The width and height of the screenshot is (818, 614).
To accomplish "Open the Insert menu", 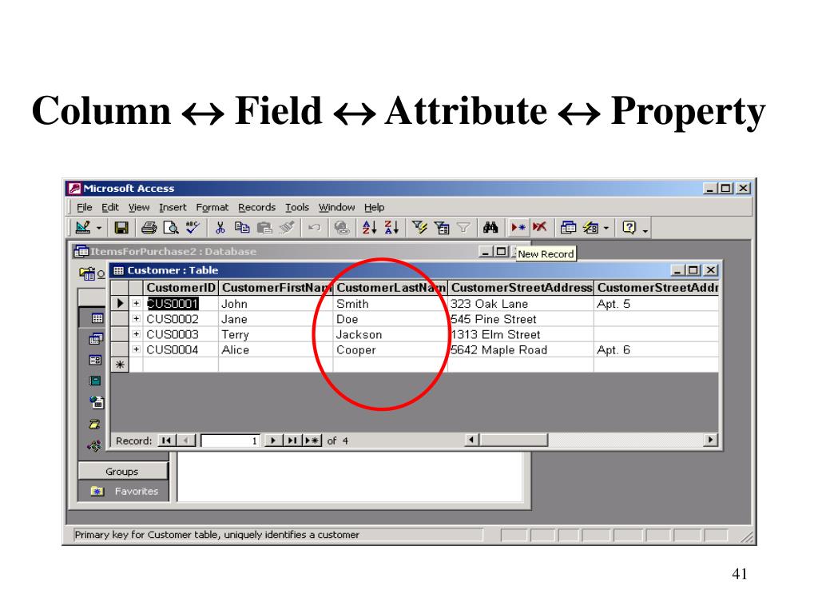I will 173,207.
